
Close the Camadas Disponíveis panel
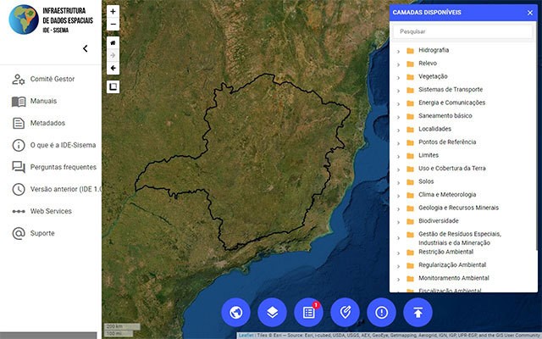coord(530,13)
